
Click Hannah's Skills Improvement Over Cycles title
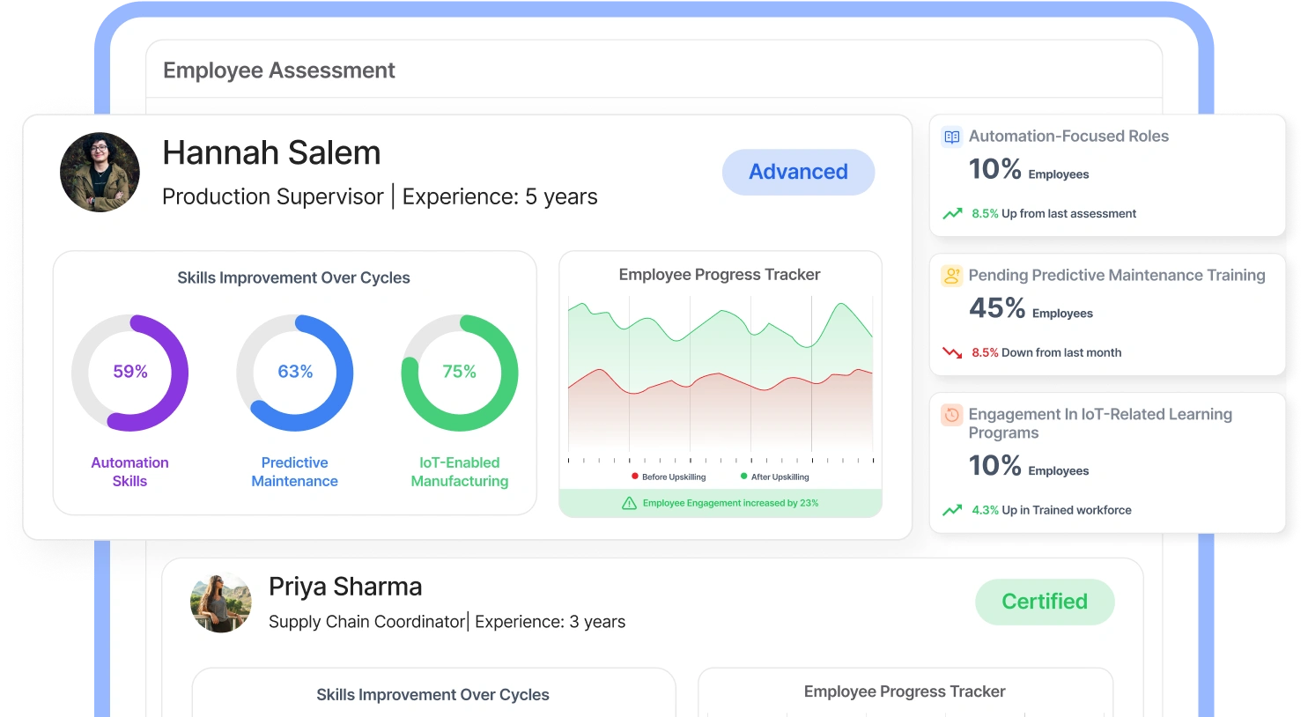tap(293, 278)
